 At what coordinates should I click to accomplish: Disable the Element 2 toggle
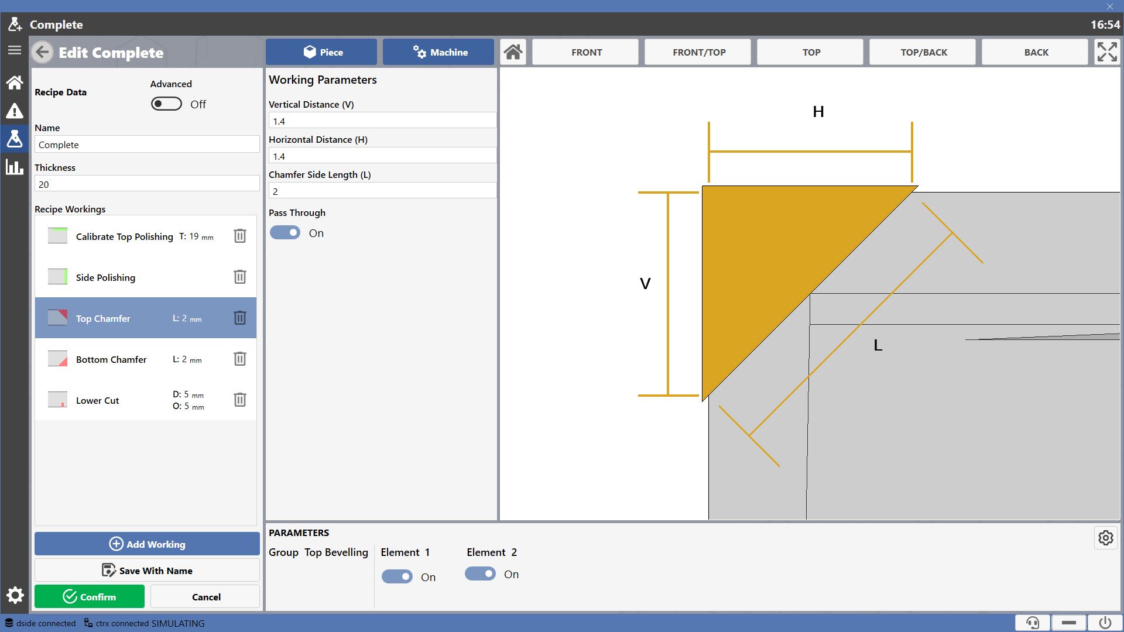pyautogui.click(x=480, y=574)
